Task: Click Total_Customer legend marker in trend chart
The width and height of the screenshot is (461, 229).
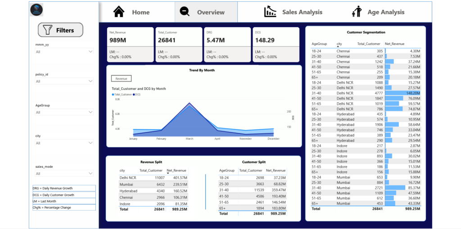Action: 113,95
